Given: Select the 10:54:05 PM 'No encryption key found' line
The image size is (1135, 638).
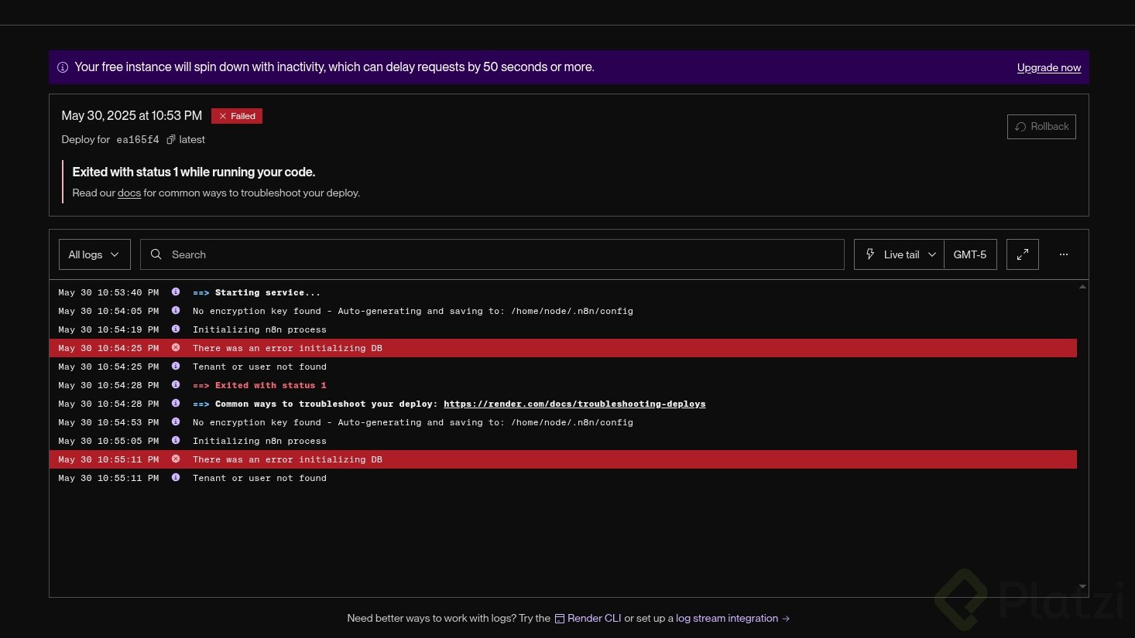Looking at the screenshot, I should point(563,311).
